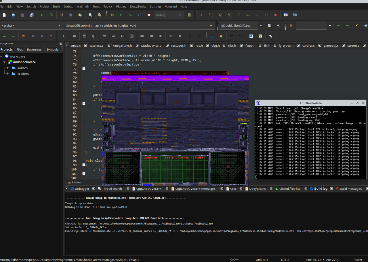The height and width of the screenshot is (262, 368).
Task: Create a new file via toolbar icon
Action: (x=4, y=15)
